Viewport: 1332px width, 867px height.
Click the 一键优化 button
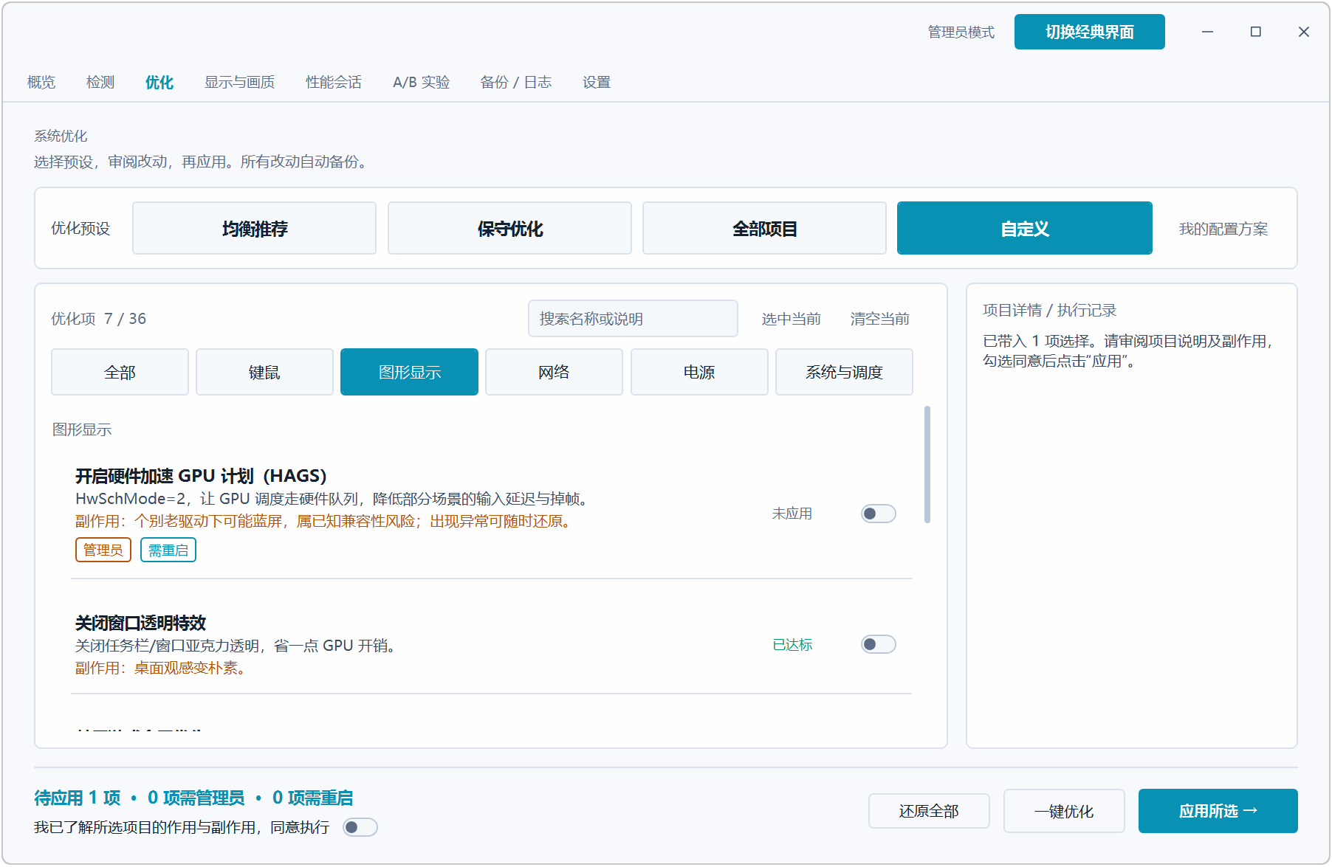[x=1064, y=811]
